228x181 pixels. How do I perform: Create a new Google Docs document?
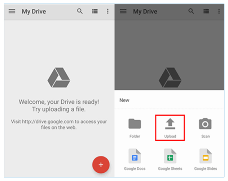[135, 160]
